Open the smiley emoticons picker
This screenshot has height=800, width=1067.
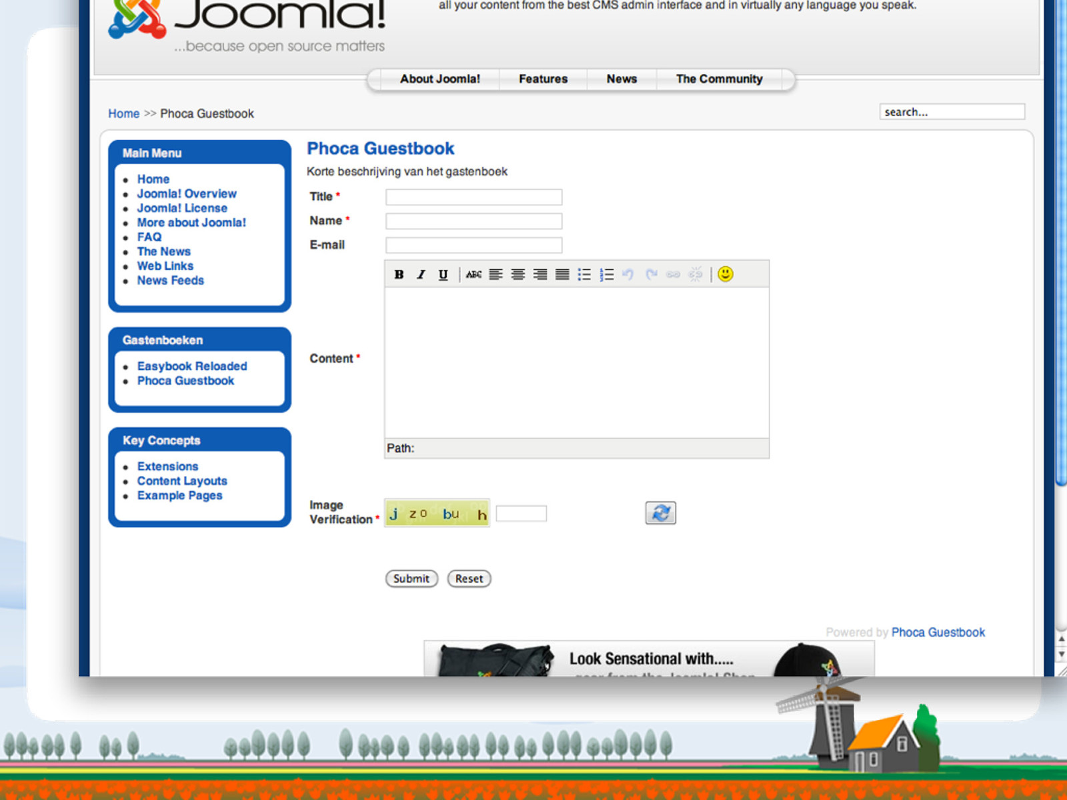(726, 274)
